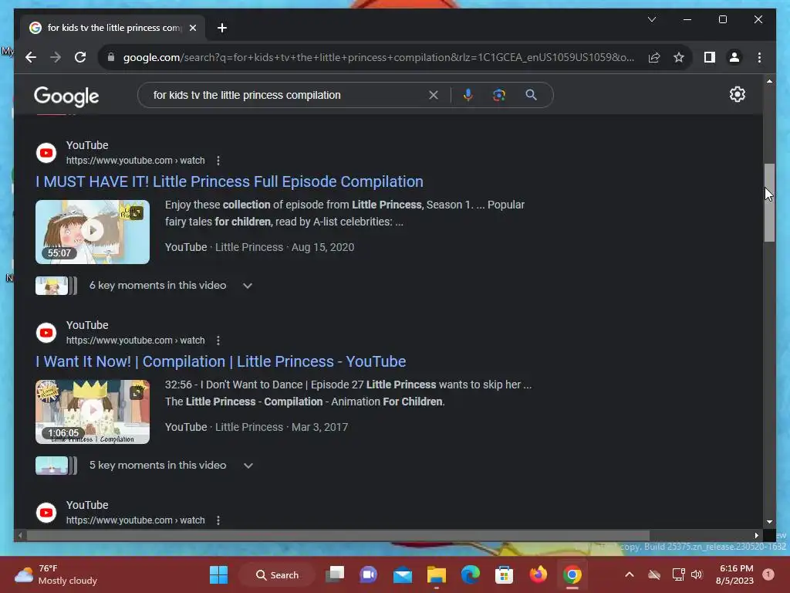Focus the Chrome address bar URL
The image size is (790, 593).
click(378, 57)
